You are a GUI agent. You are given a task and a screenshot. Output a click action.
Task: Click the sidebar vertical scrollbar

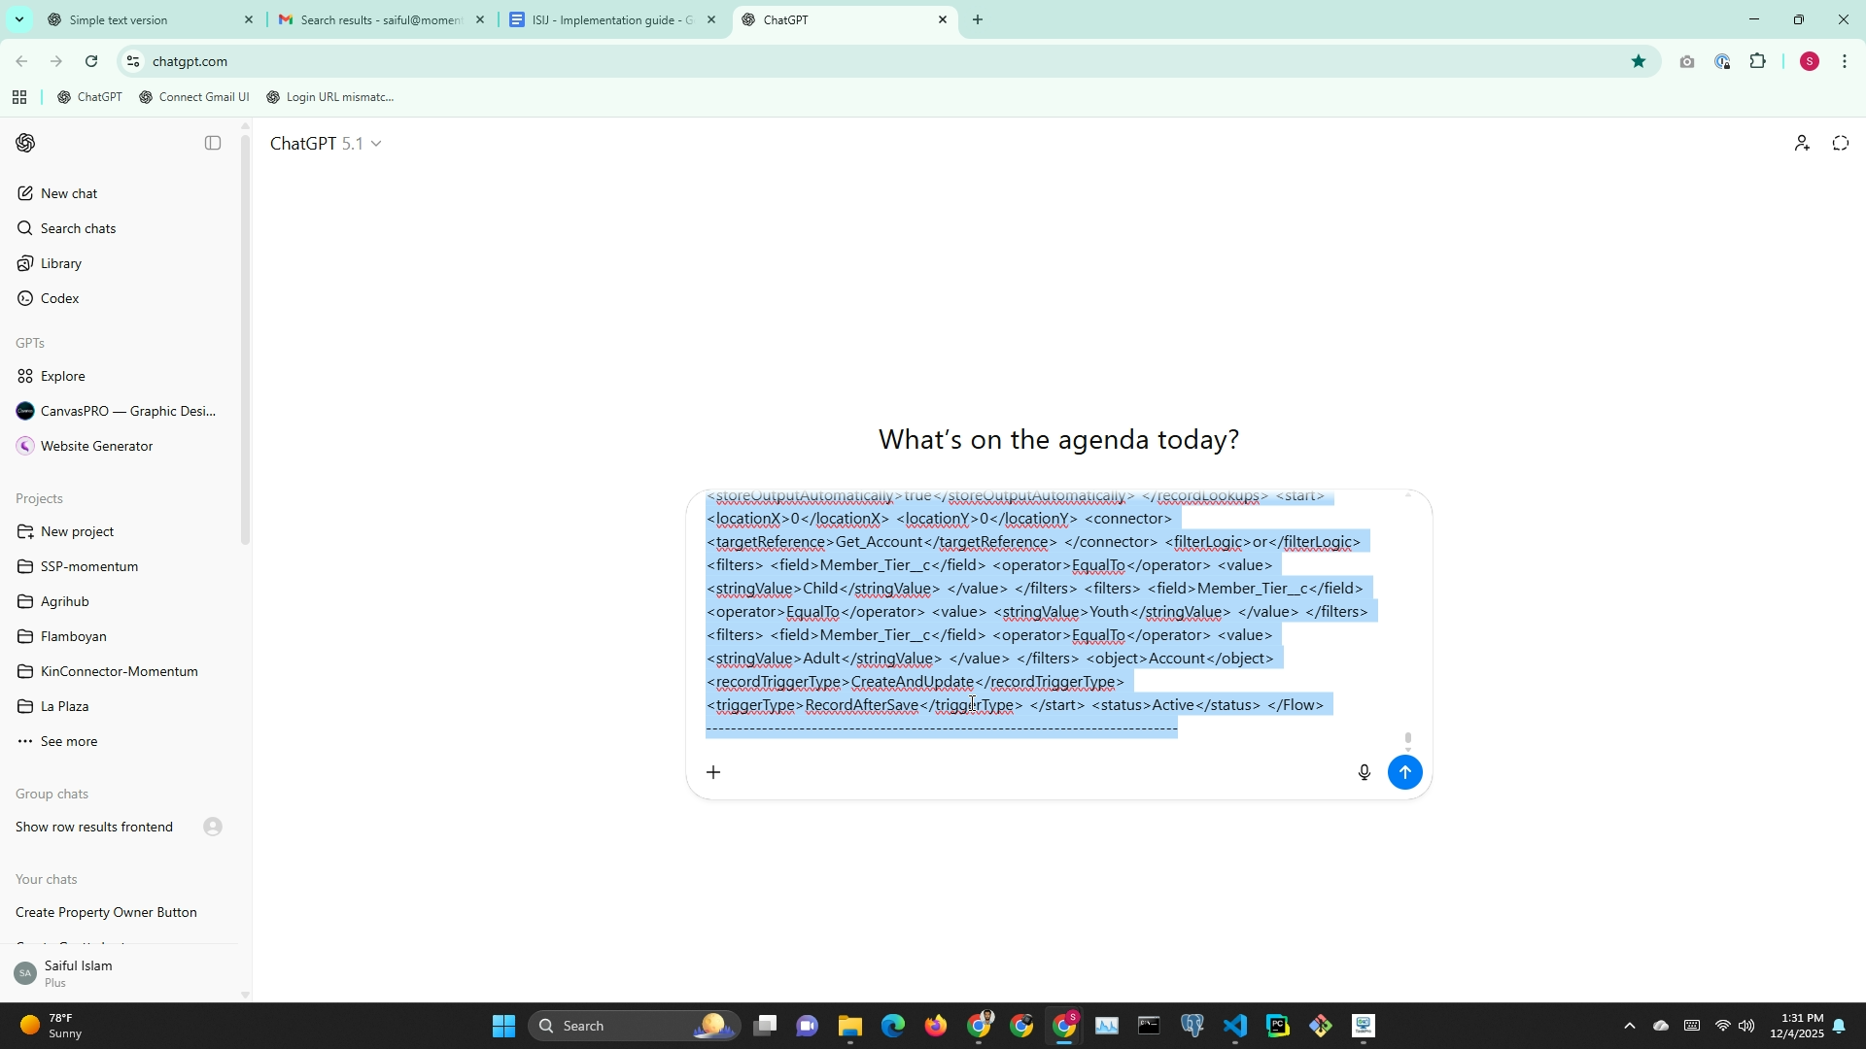point(245,340)
